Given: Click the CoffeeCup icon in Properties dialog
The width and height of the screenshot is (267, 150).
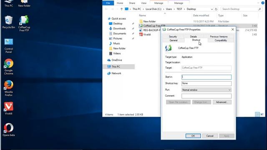Looking at the screenshot, I should tap(169, 48).
